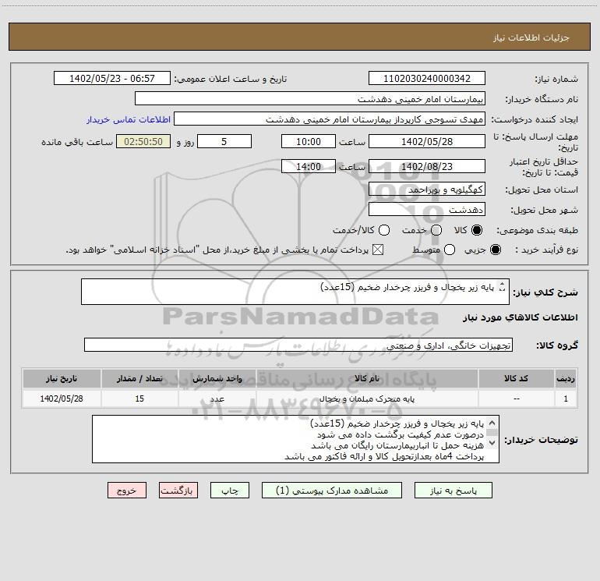Click the نام کالا column header
The height and width of the screenshot is (581, 600).
coord(367,378)
